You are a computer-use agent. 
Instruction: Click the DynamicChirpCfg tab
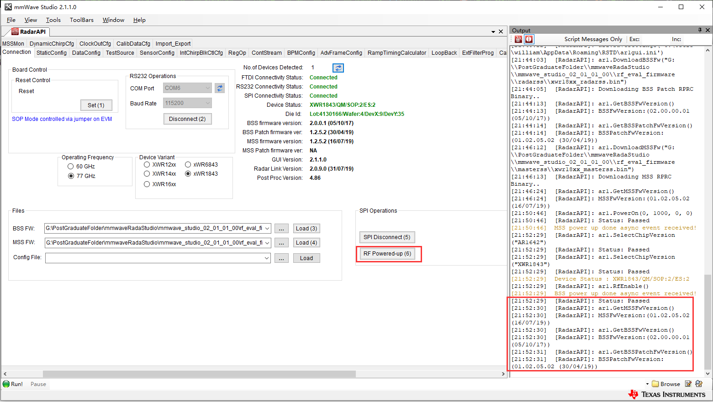[x=52, y=44]
